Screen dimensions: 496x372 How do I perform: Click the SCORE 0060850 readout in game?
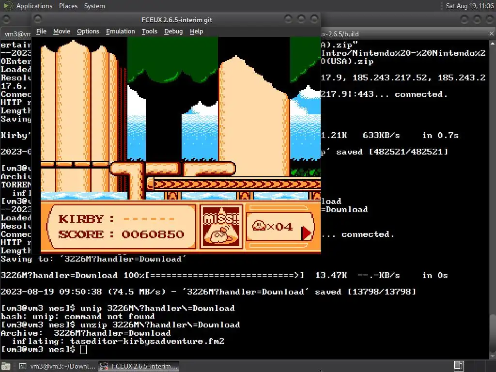(121, 234)
